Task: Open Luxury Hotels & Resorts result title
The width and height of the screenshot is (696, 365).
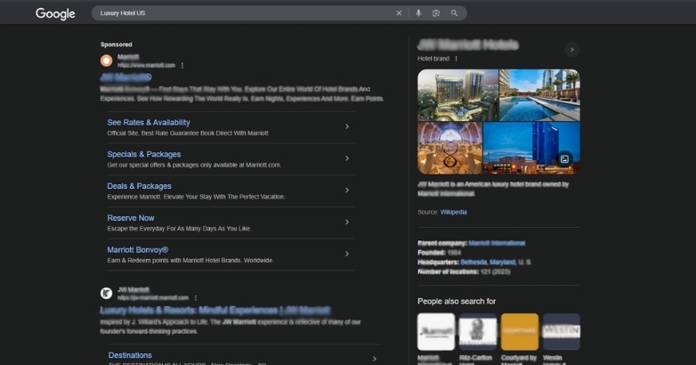Action: 215,310
